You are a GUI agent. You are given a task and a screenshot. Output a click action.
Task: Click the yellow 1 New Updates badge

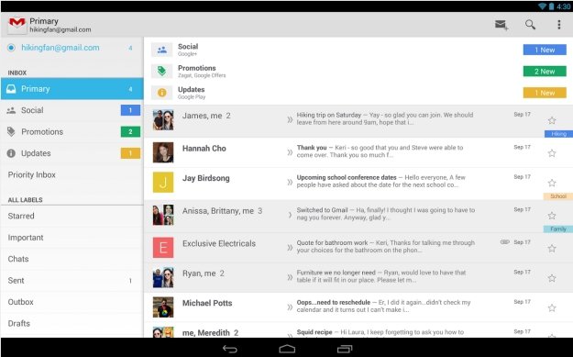coord(545,93)
